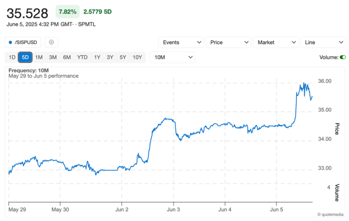This screenshot has width=349, height=221.
Task: Click the 35.528 last price value
Action: [x=27, y=14]
